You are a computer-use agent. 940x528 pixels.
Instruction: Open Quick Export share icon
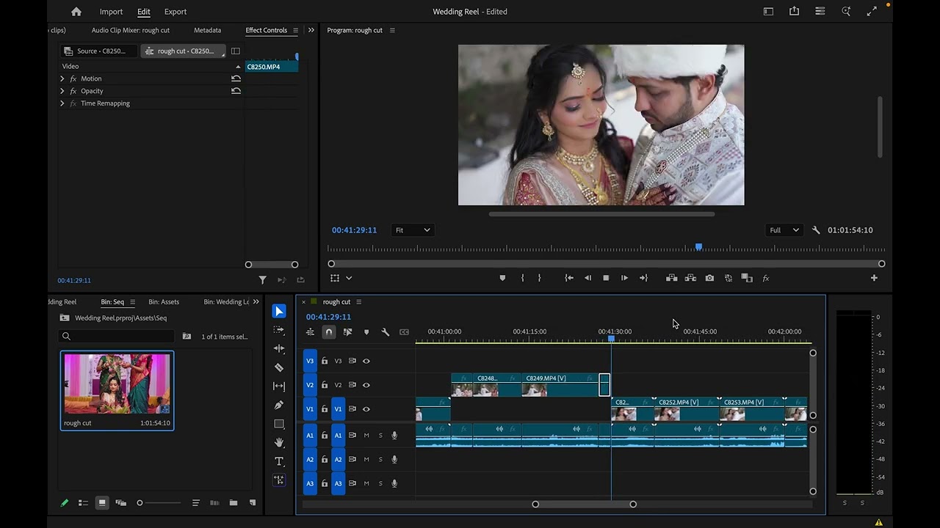794,11
